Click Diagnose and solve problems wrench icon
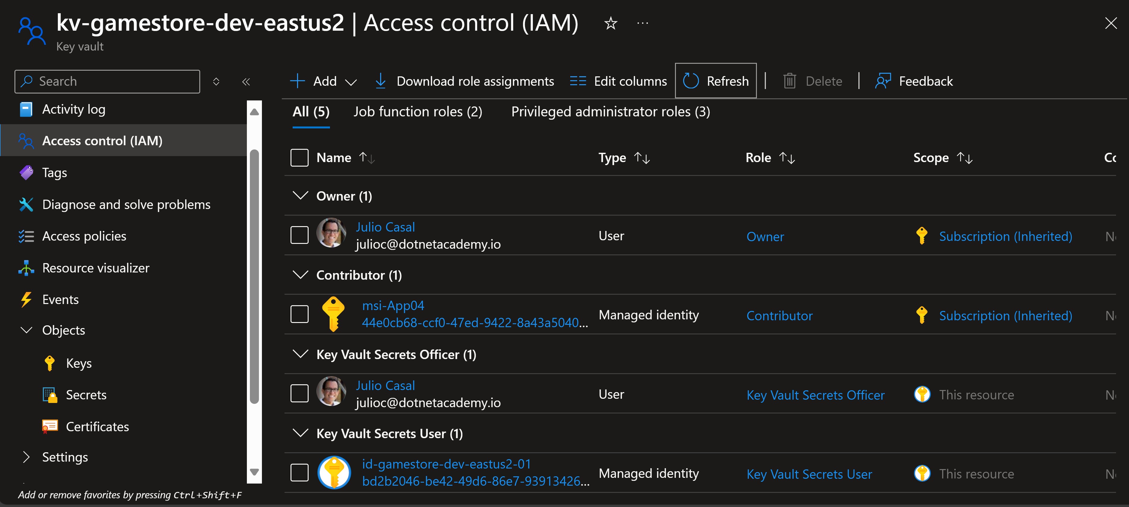1129x507 pixels. [26, 204]
